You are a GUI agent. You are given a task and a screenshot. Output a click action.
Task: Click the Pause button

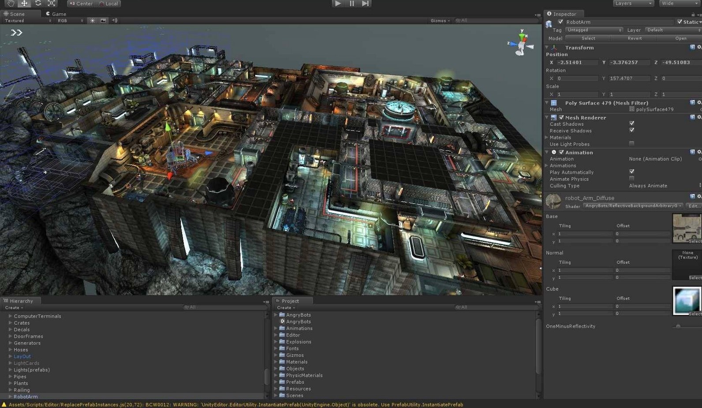tap(352, 3)
